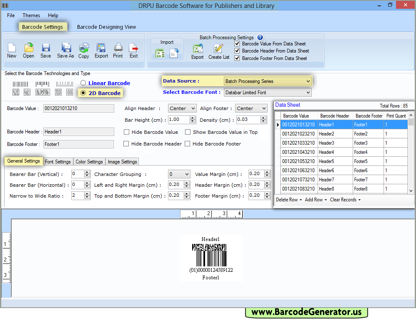
Task: Check Hide Barcode Header option
Action: [126, 143]
